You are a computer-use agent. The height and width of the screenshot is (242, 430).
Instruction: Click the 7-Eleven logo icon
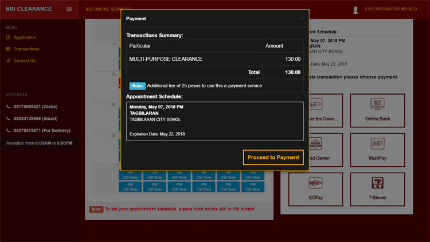point(377,183)
